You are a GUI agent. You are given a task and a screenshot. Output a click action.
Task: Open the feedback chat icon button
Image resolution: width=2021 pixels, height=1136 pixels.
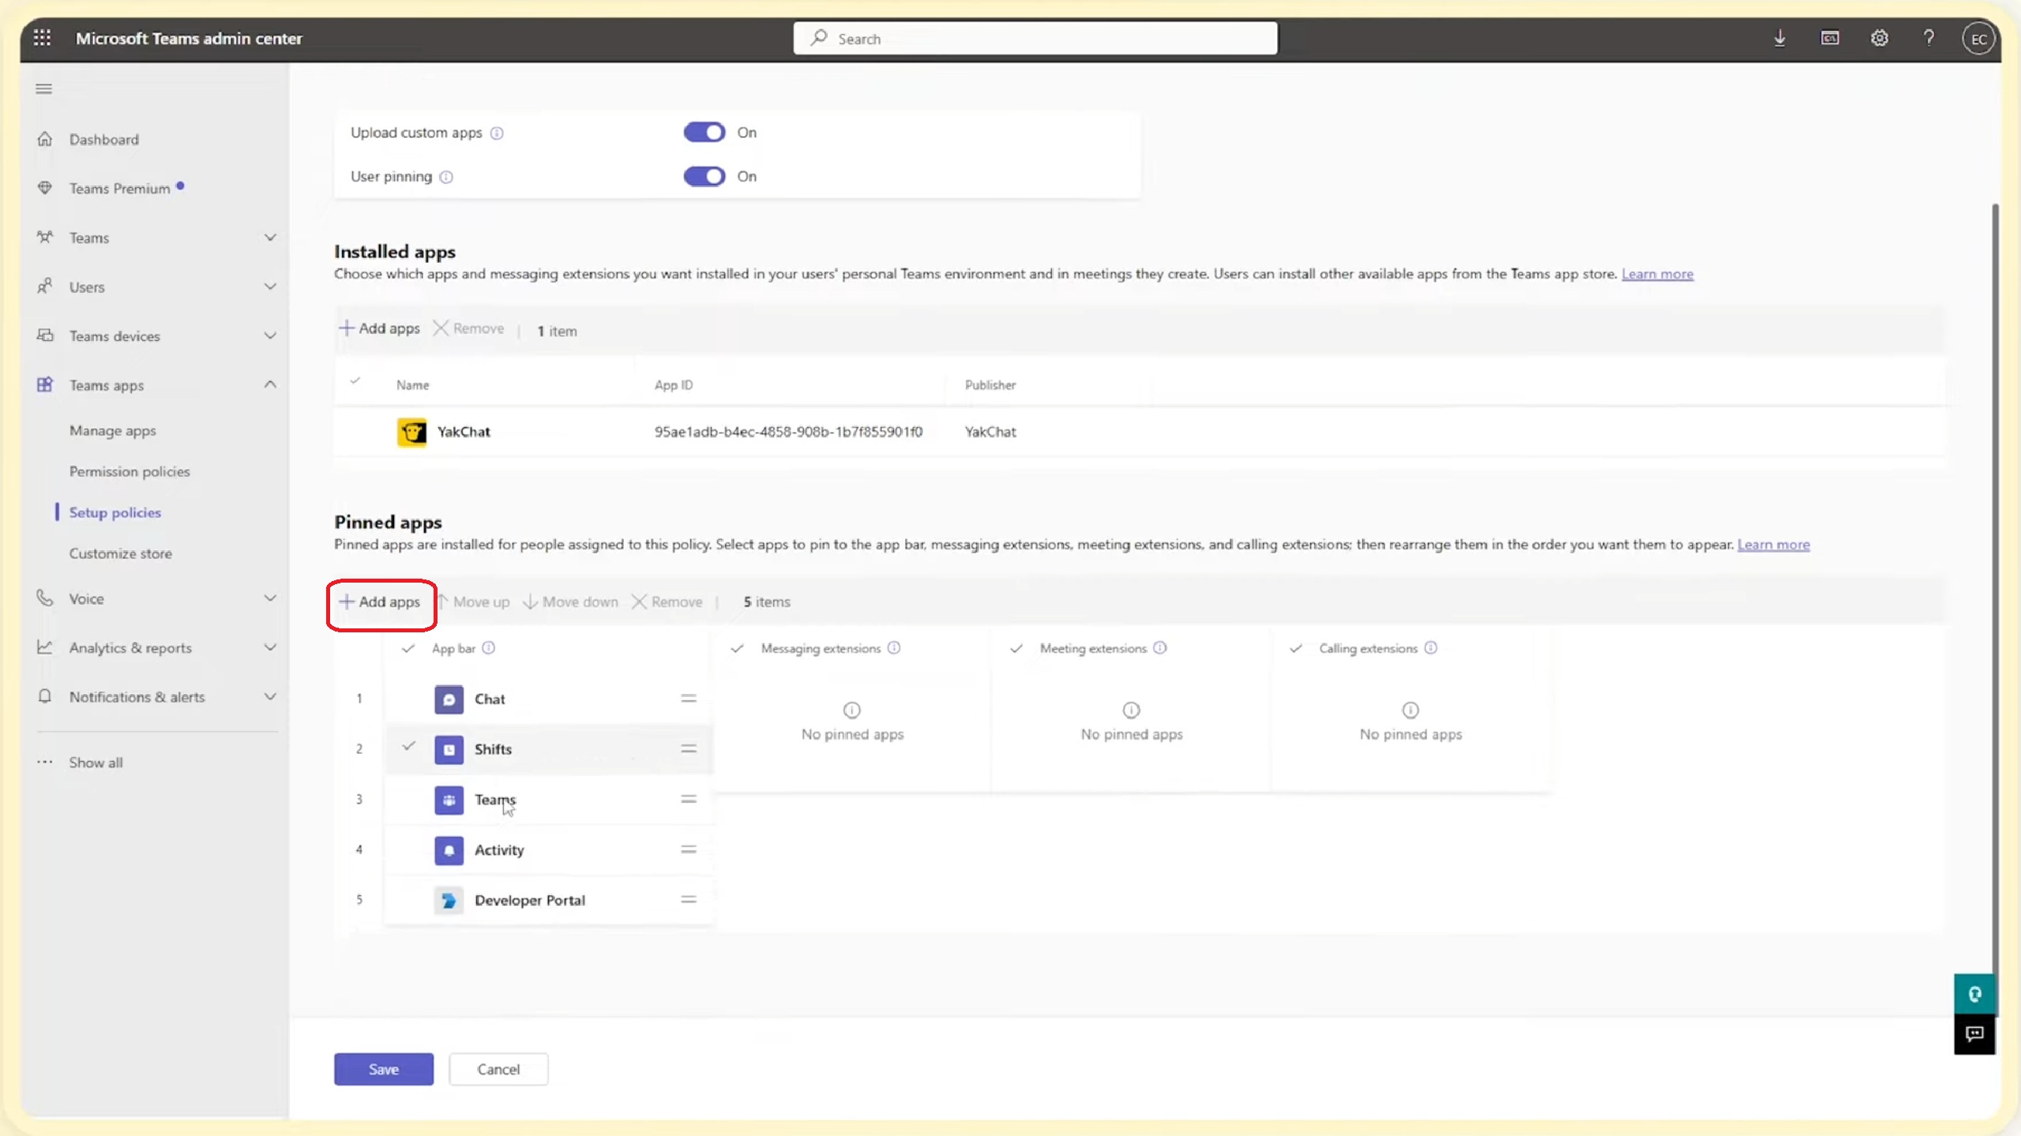click(1974, 1033)
